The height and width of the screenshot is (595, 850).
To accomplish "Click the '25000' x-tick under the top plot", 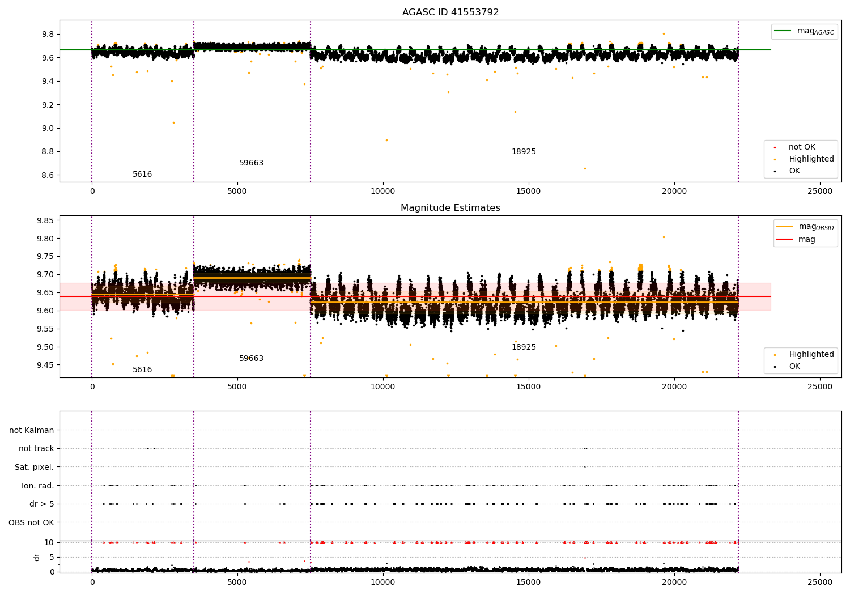I will coord(820,192).
